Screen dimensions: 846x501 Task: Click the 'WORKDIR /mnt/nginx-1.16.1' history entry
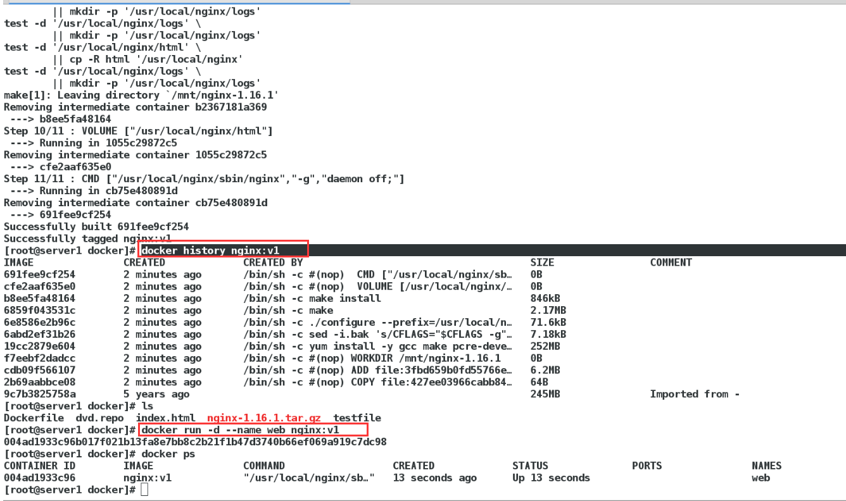(x=372, y=359)
